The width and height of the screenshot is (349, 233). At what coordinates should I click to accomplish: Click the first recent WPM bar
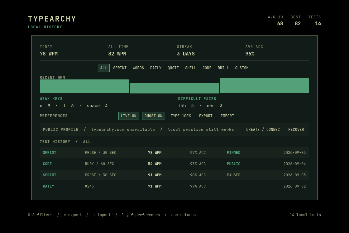[84, 86]
